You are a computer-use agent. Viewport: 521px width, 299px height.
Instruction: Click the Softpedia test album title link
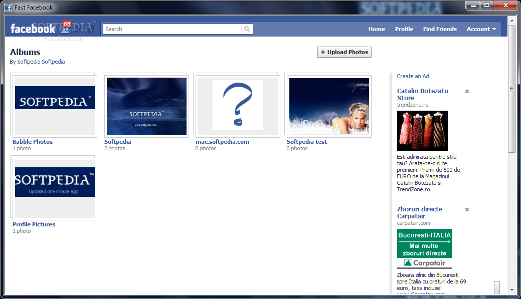click(x=307, y=142)
